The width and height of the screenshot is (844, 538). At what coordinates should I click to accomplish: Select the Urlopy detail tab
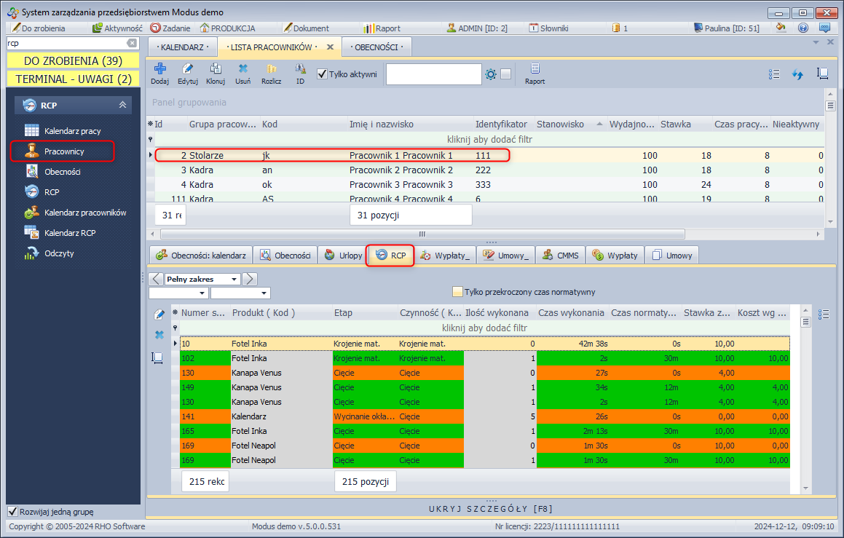click(x=343, y=256)
